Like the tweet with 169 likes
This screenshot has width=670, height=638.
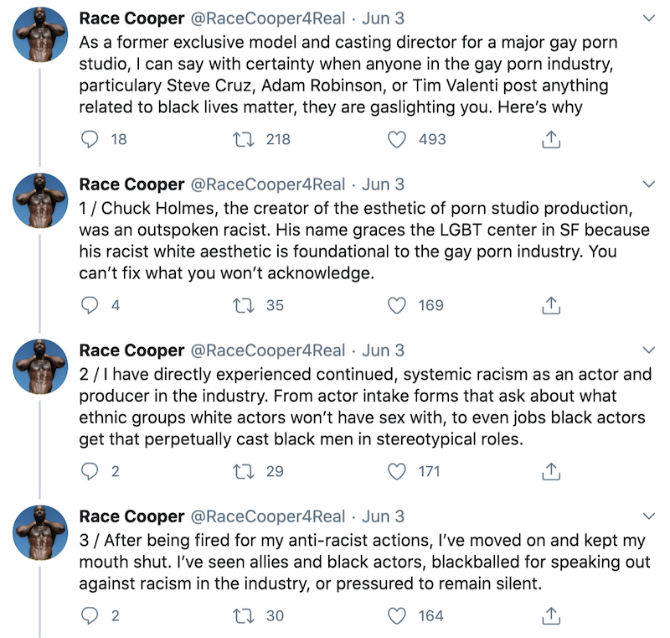399,305
